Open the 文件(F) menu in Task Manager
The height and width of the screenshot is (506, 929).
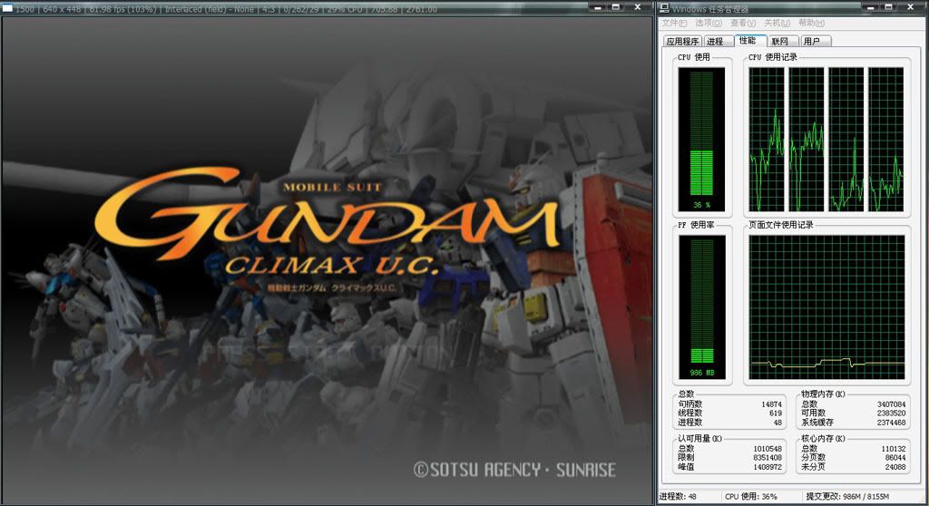pyautogui.click(x=674, y=23)
